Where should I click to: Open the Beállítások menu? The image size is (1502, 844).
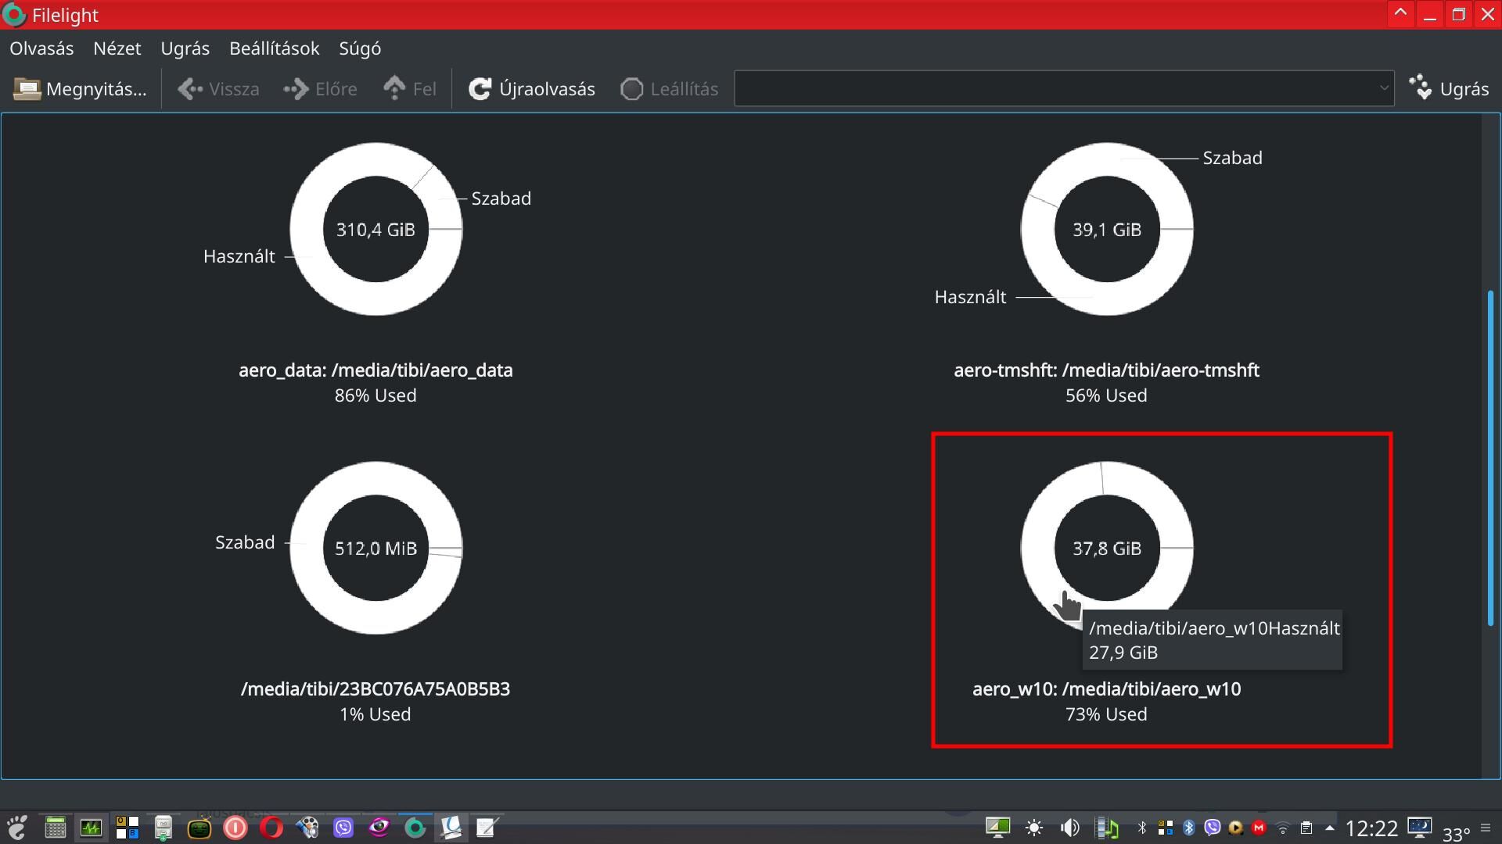pos(274,48)
